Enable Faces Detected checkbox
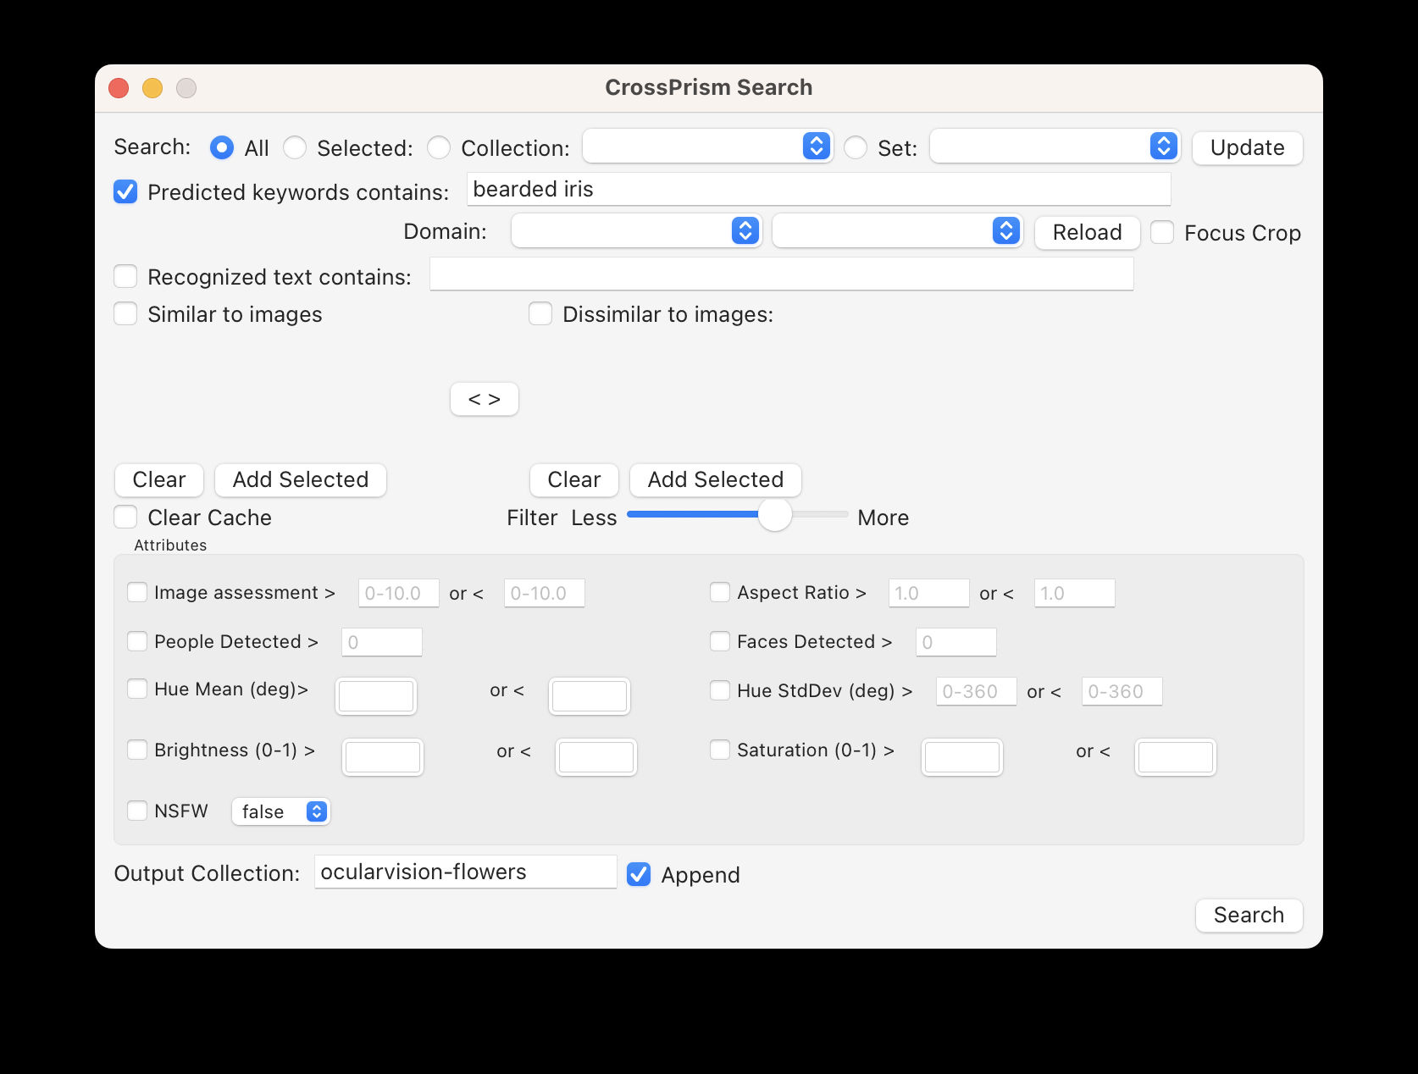The width and height of the screenshot is (1418, 1074). point(720,641)
